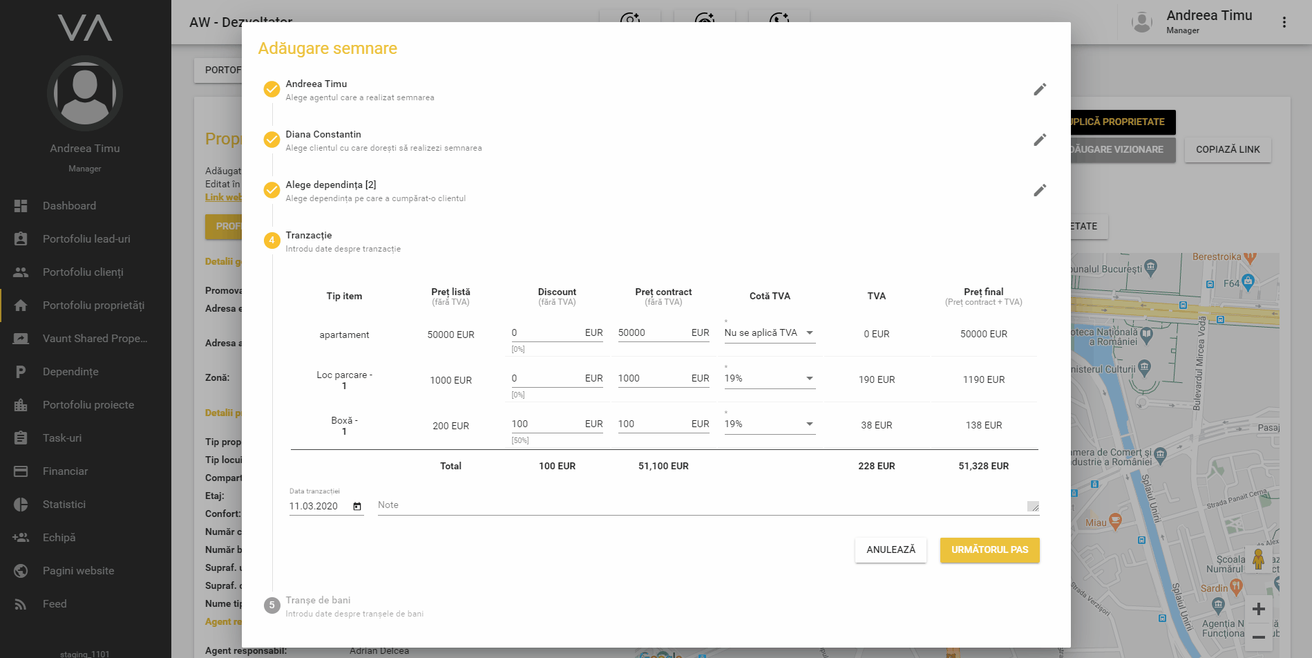This screenshot has height=658, width=1312.
Task: Open the transaction date calendar picker
Action: (357, 507)
